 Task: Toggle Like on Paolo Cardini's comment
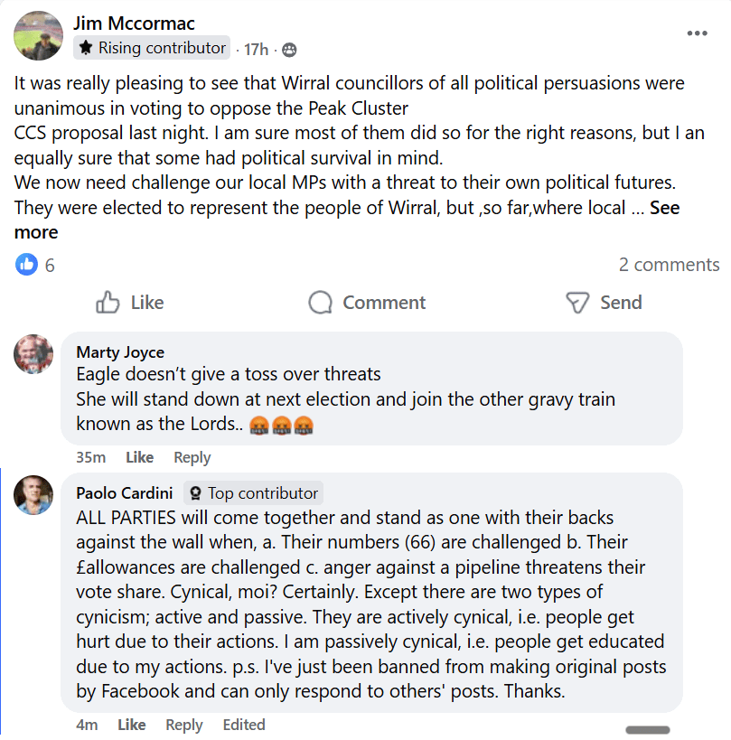(x=131, y=725)
